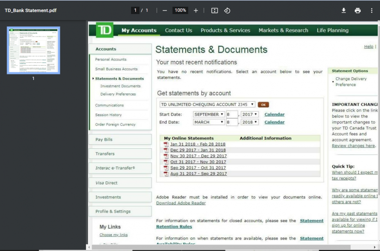Viewport: 380px width, 251px height.
Task: Click the Start Date day field
Action: coord(232,114)
